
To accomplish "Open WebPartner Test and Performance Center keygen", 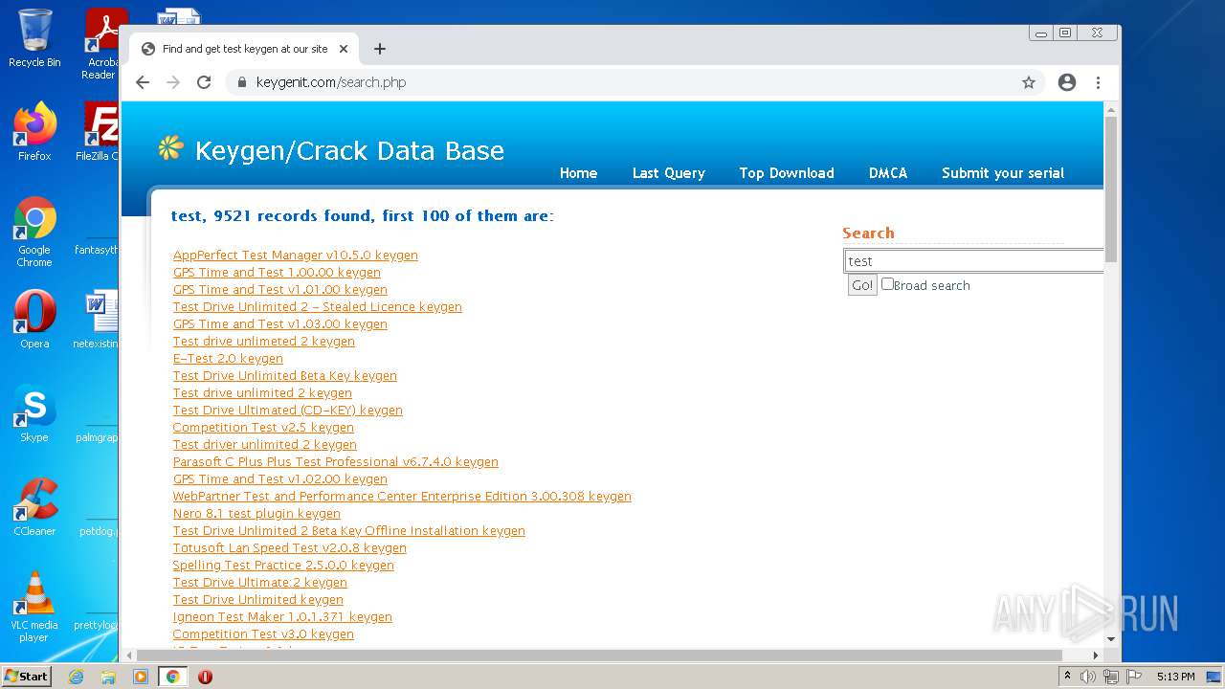I will click(402, 497).
